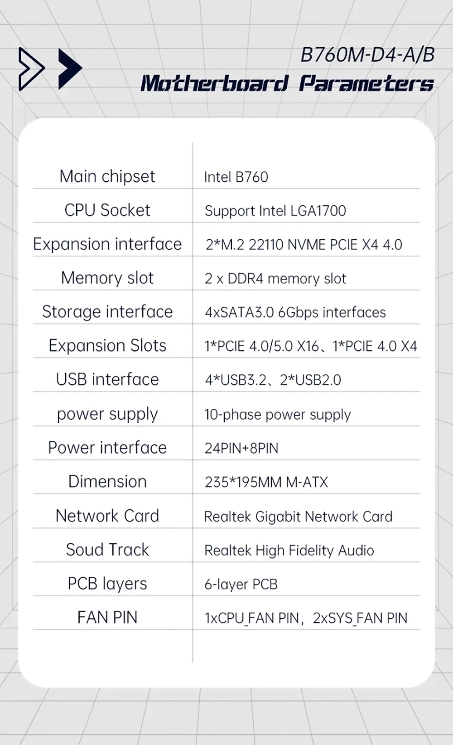The height and width of the screenshot is (745, 453).
Task: Select the 24PIN+8PIN power interface value
Action: click(x=241, y=448)
